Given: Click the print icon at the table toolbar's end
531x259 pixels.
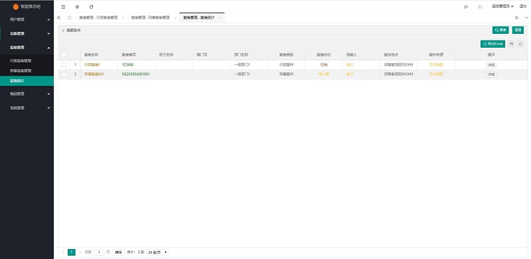Looking at the screenshot, I should click(x=520, y=44).
